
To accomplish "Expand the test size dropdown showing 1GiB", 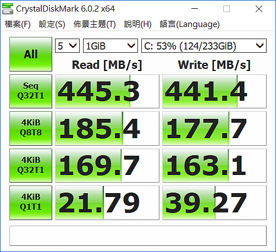I will pos(111,46).
